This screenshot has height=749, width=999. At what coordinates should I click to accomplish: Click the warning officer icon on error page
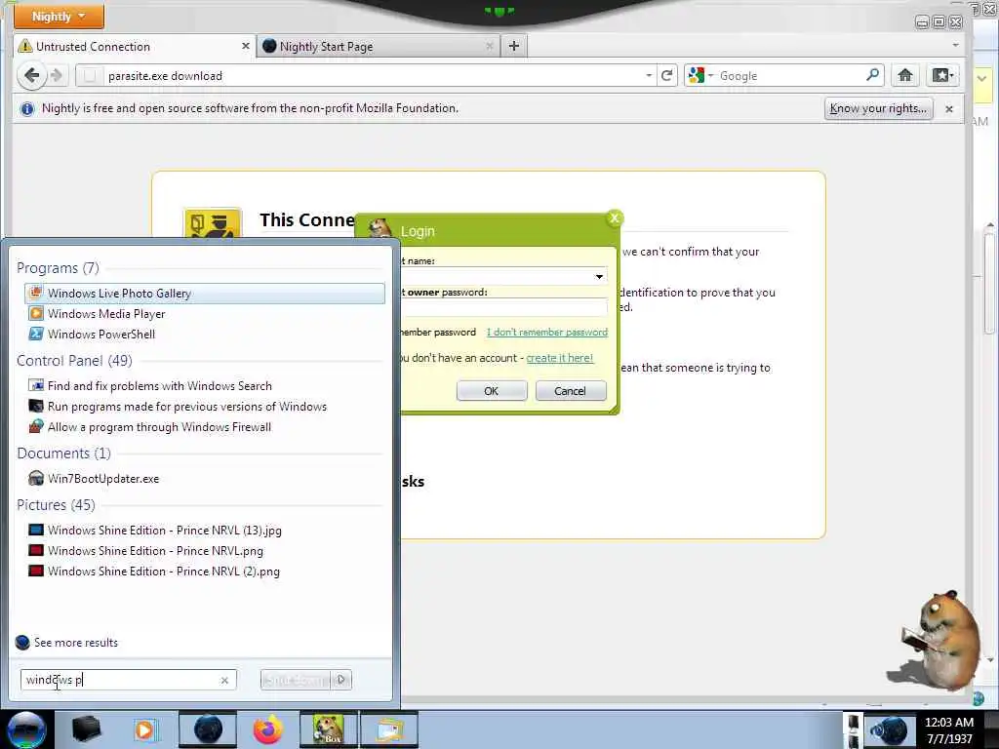(212, 223)
